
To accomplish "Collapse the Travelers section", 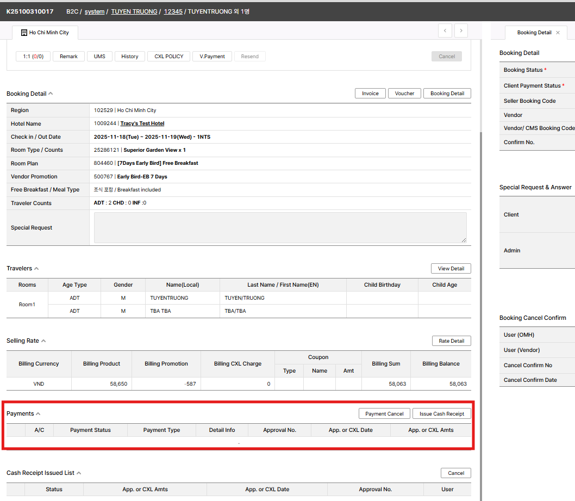I will click(x=36, y=268).
